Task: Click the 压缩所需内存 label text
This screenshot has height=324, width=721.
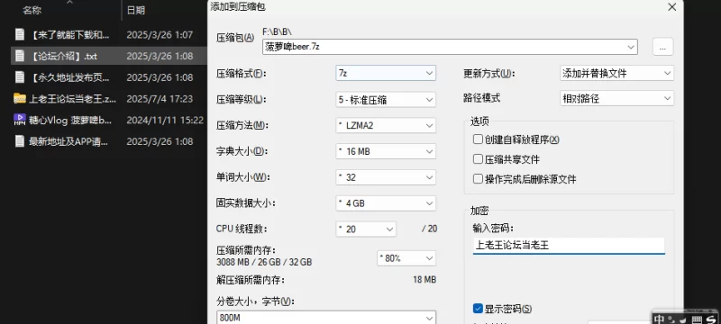Action: [x=246, y=250]
